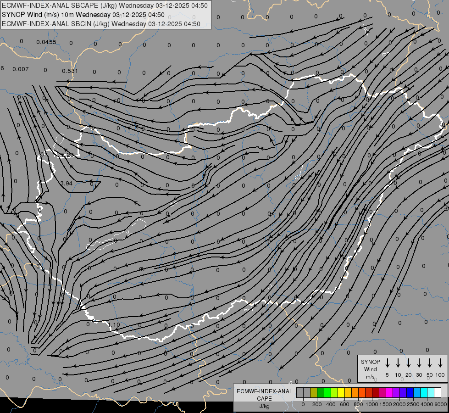449x413 pixels.
Task: Click the 200 tick label on CAPE scale
Action: click(x=317, y=404)
